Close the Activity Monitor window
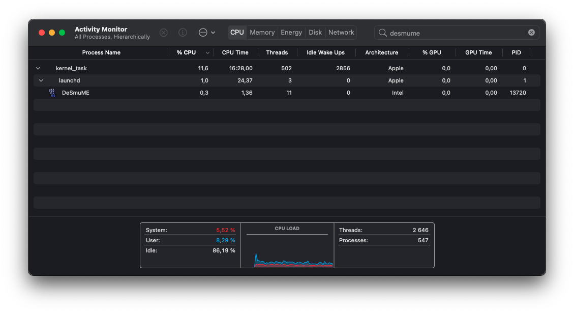 42,33
